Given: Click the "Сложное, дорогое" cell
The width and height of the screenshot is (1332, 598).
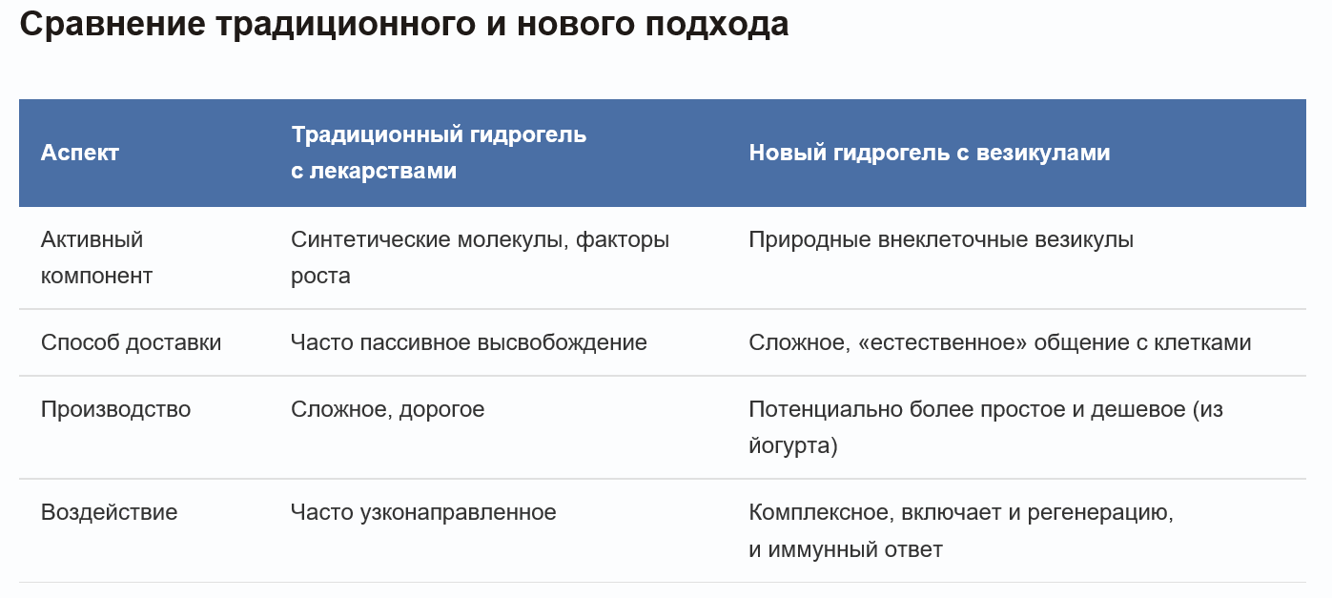Looking at the screenshot, I should [387, 409].
